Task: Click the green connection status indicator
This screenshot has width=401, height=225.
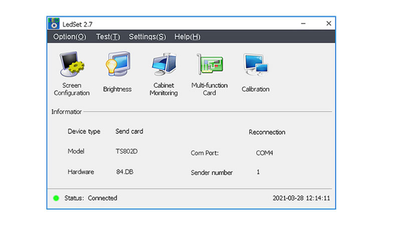Action: [x=56, y=198]
